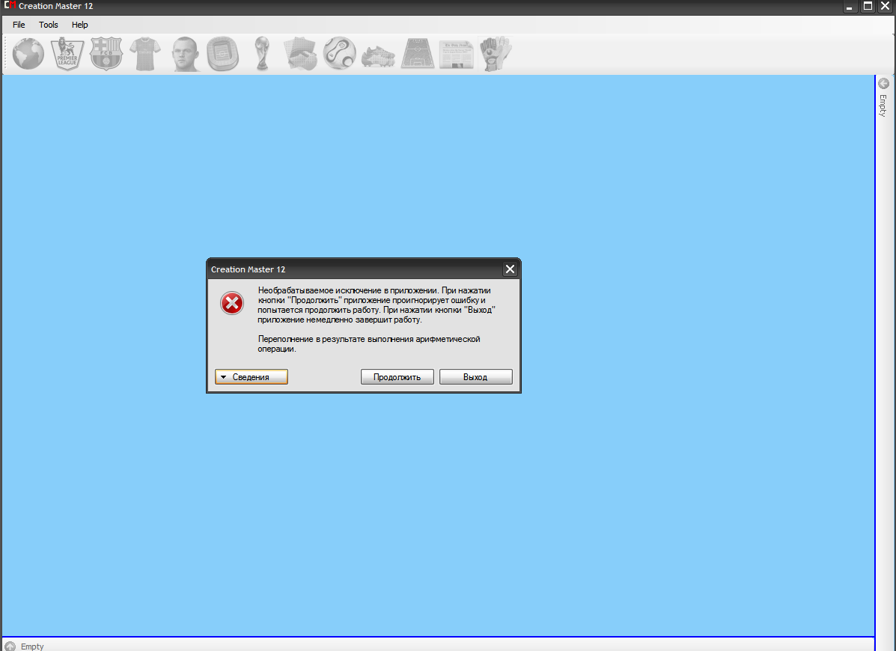This screenshot has width=896, height=651.
Task: Click the Продолжить button
Action: (397, 377)
